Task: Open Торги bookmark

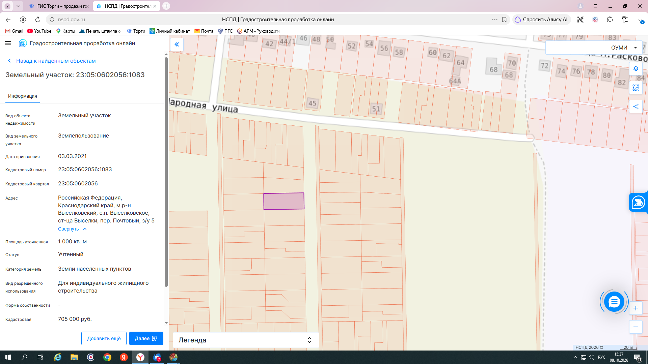Action: [136, 31]
